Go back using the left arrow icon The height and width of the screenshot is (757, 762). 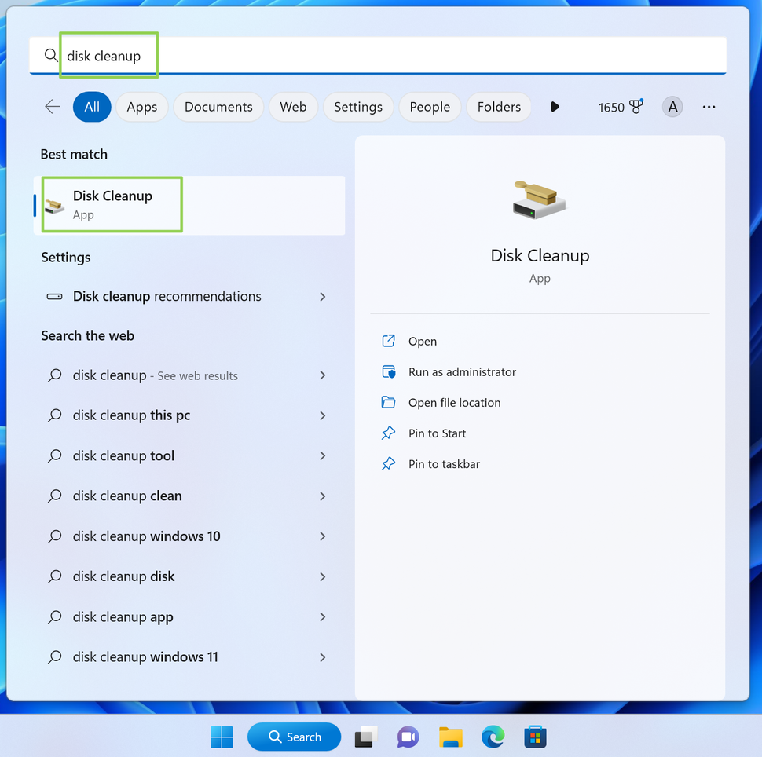(53, 107)
